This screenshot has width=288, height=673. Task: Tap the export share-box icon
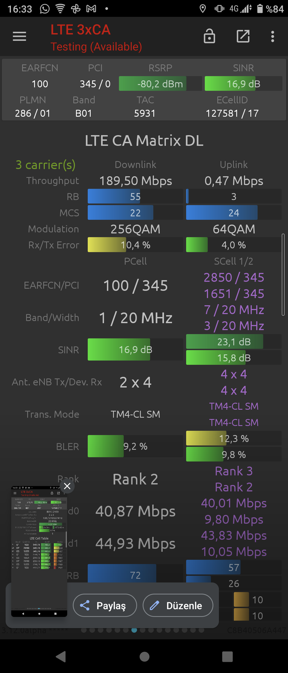243,36
